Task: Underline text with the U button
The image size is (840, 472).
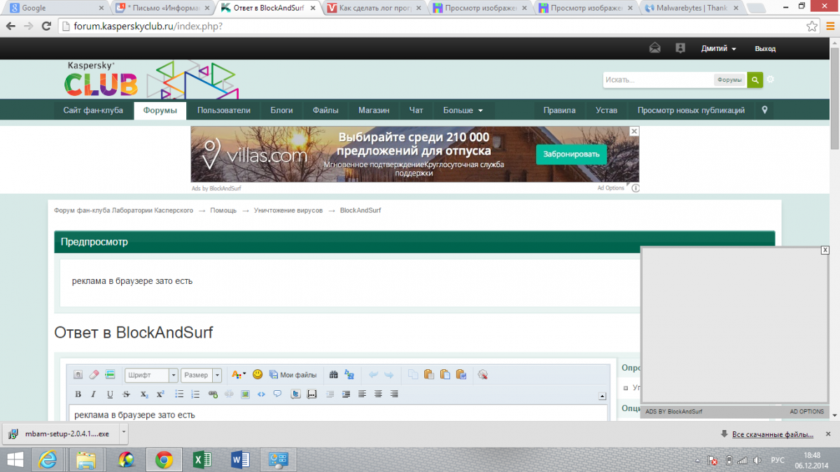Action: coord(110,394)
